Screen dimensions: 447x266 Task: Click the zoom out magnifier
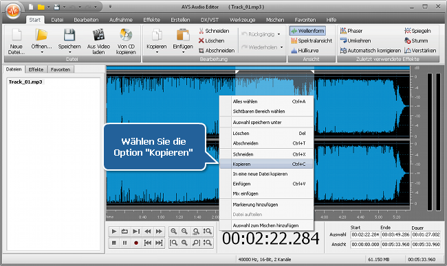point(185,231)
